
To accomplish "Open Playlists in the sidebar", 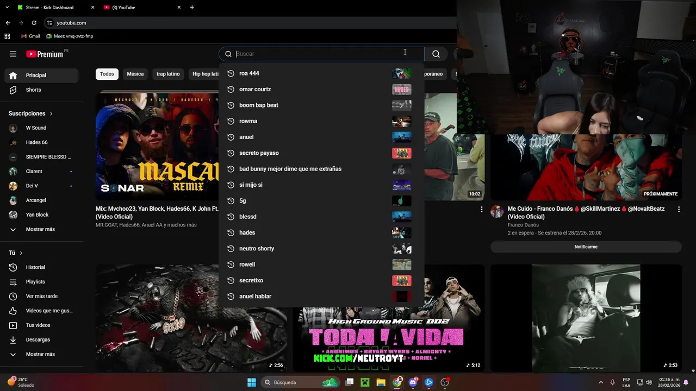I will click(41, 282).
